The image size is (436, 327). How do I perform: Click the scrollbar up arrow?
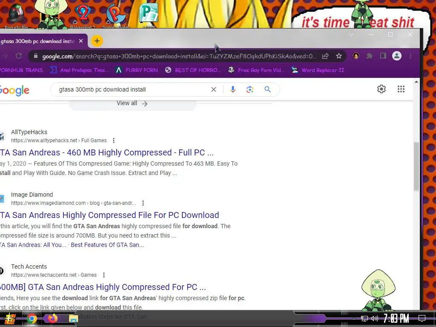pos(416,82)
